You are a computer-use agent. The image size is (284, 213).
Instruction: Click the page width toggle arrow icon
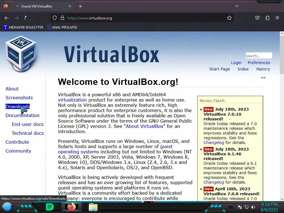pos(263,78)
